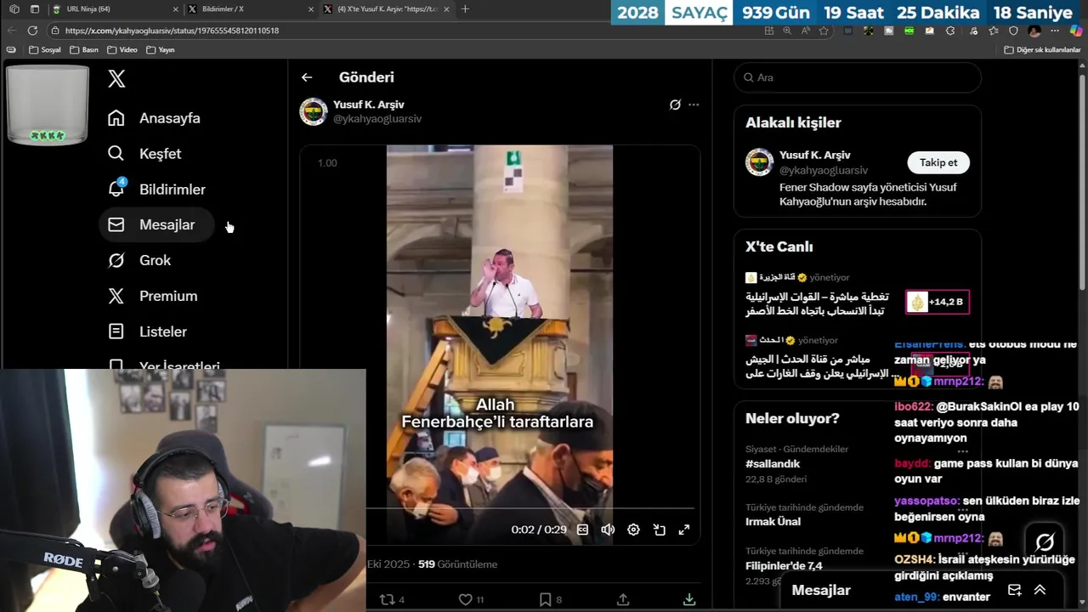
Task: Open Keşfet explore page
Action: [x=144, y=154]
